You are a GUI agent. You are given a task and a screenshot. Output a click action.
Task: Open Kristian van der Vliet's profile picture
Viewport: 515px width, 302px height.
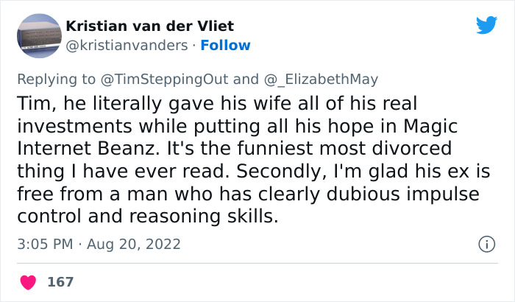(x=38, y=36)
